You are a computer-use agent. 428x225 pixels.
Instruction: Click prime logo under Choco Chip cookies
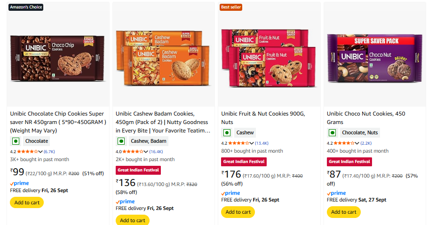[19, 183]
